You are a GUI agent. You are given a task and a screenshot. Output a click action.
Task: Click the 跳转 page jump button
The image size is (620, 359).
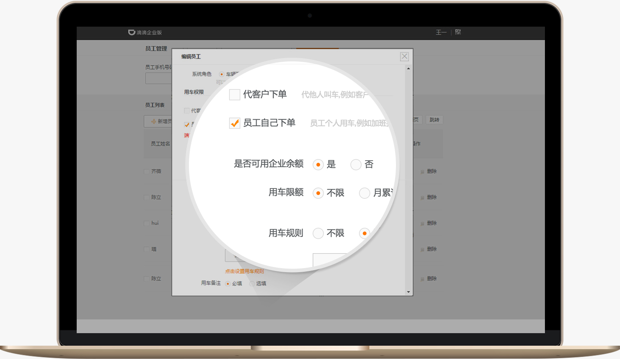(x=434, y=120)
